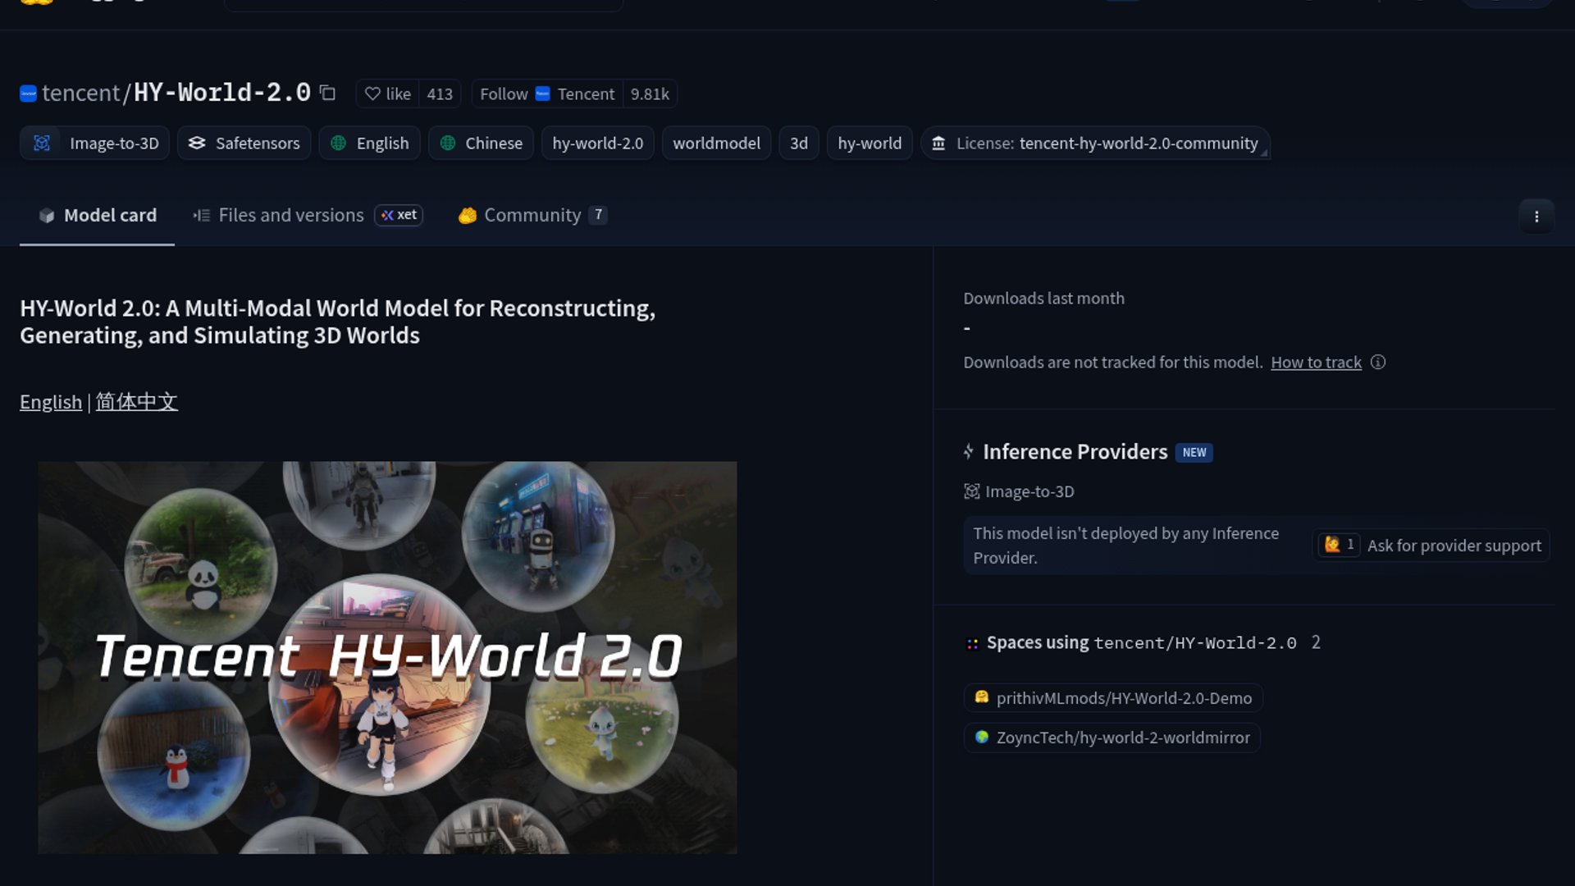Click the globe icon beside the English tag
Image resolution: width=1575 pixels, height=886 pixels.
(337, 143)
